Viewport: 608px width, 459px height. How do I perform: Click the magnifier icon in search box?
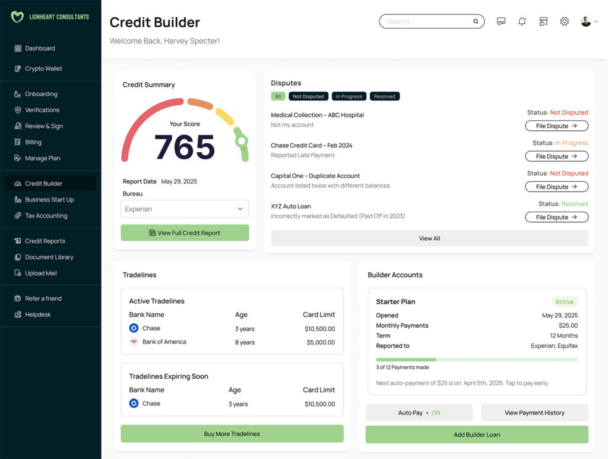point(476,21)
